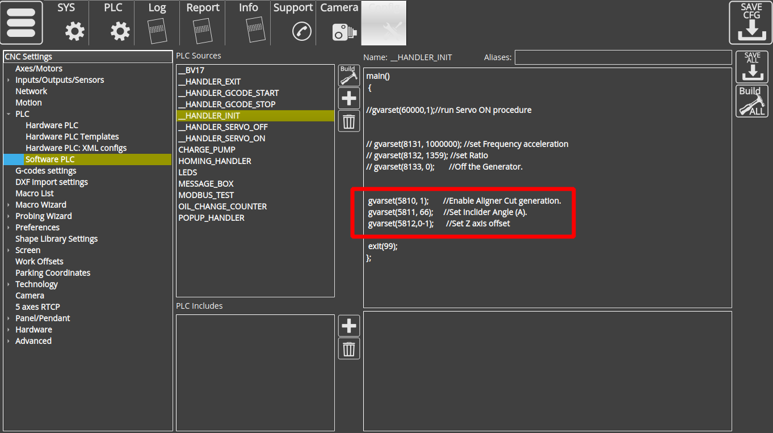This screenshot has height=433, width=773.
Task: Select HOMING_HANDLER in PLC Sources
Action: (215, 161)
